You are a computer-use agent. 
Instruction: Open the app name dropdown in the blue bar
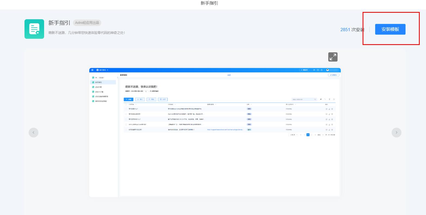tap(108, 70)
